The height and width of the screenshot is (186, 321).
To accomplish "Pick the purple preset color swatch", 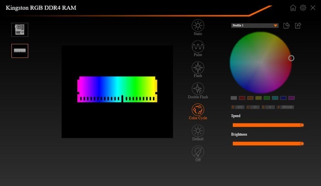I will point(291,98).
